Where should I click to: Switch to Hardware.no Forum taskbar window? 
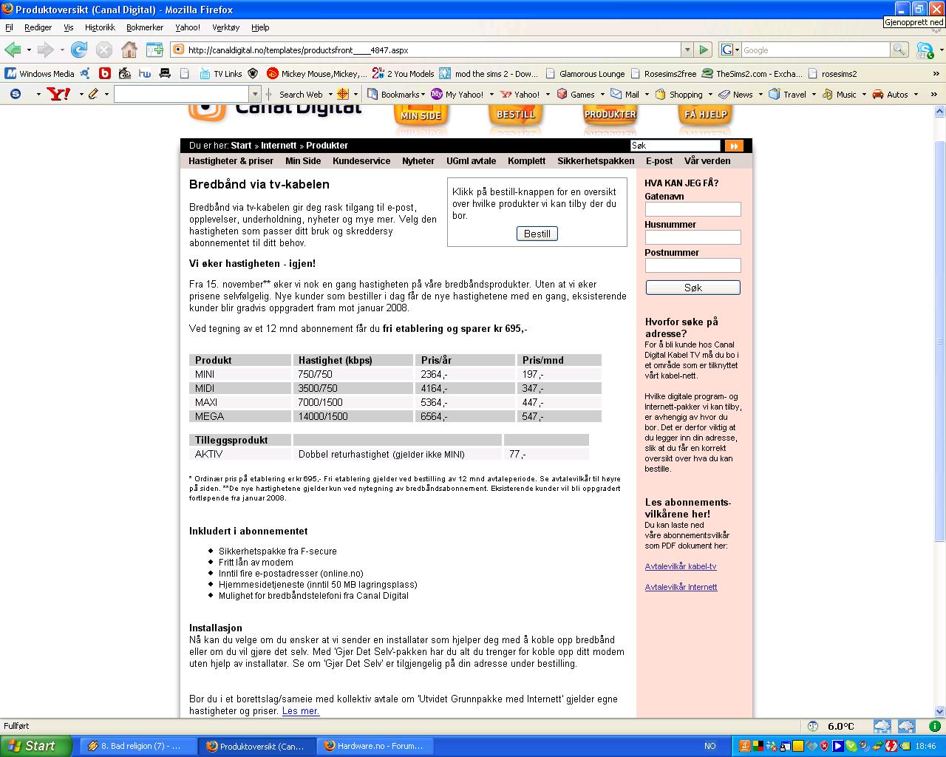(x=376, y=746)
